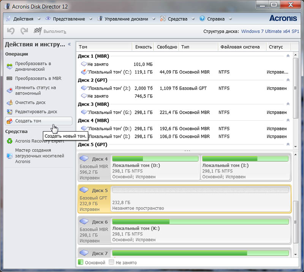The height and width of the screenshot is (272, 304).
Task: Select the Не занято 746,5 ГБ row
Action: click(x=184, y=96)
